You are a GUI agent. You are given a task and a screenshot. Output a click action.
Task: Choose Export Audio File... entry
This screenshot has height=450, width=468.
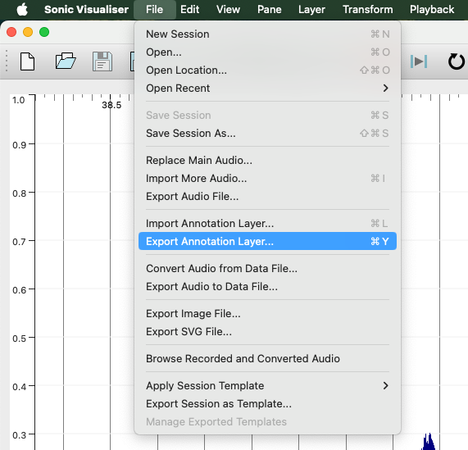point(267,197)
